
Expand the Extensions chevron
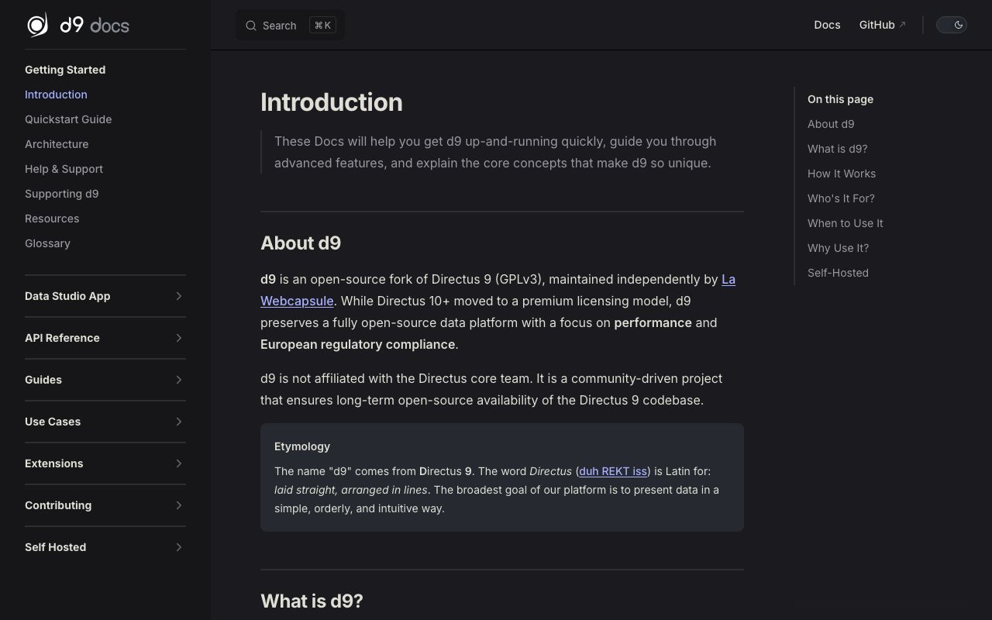click(x=179, y=463)
